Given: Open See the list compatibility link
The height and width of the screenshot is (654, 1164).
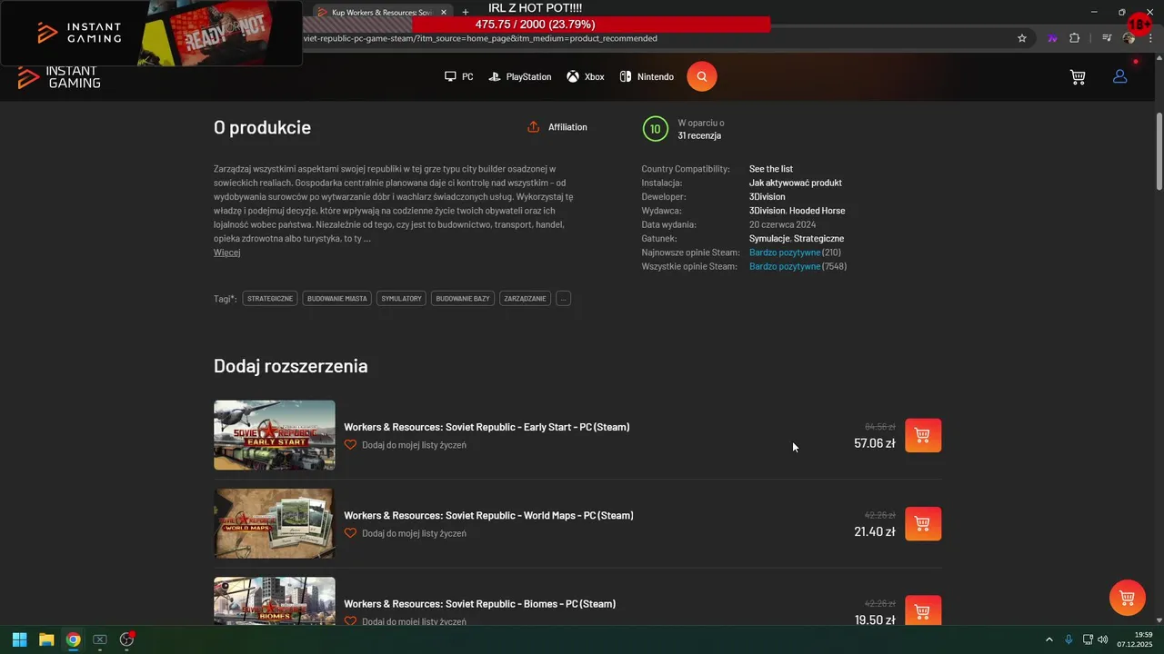Looking at the screenshot, I should pos(771,169).
